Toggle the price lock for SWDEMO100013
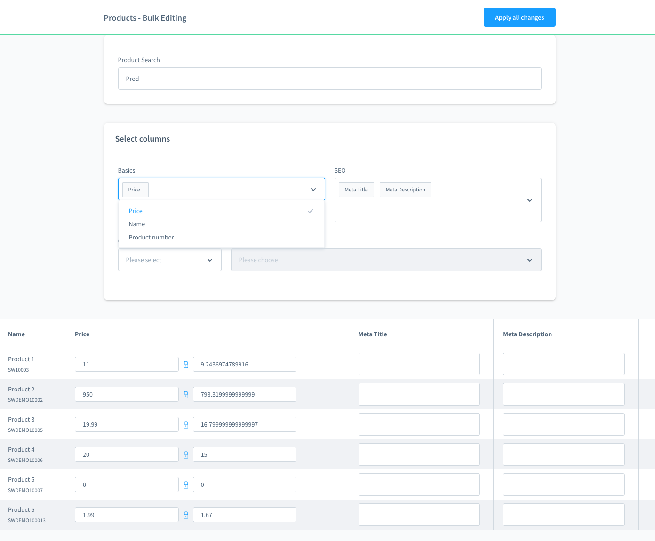The width and height of the screenshot is (655, 541). tap(186, 515)
